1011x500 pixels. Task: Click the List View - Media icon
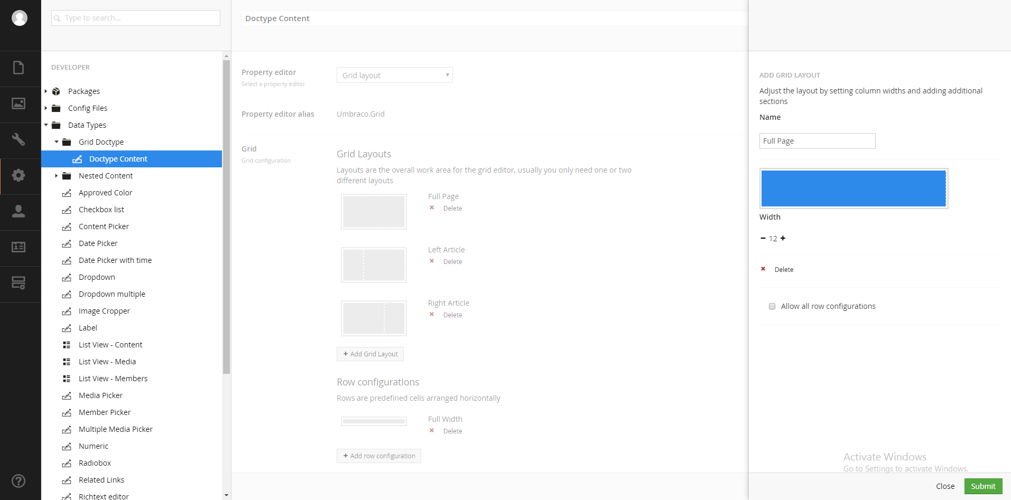coord(67,362)
